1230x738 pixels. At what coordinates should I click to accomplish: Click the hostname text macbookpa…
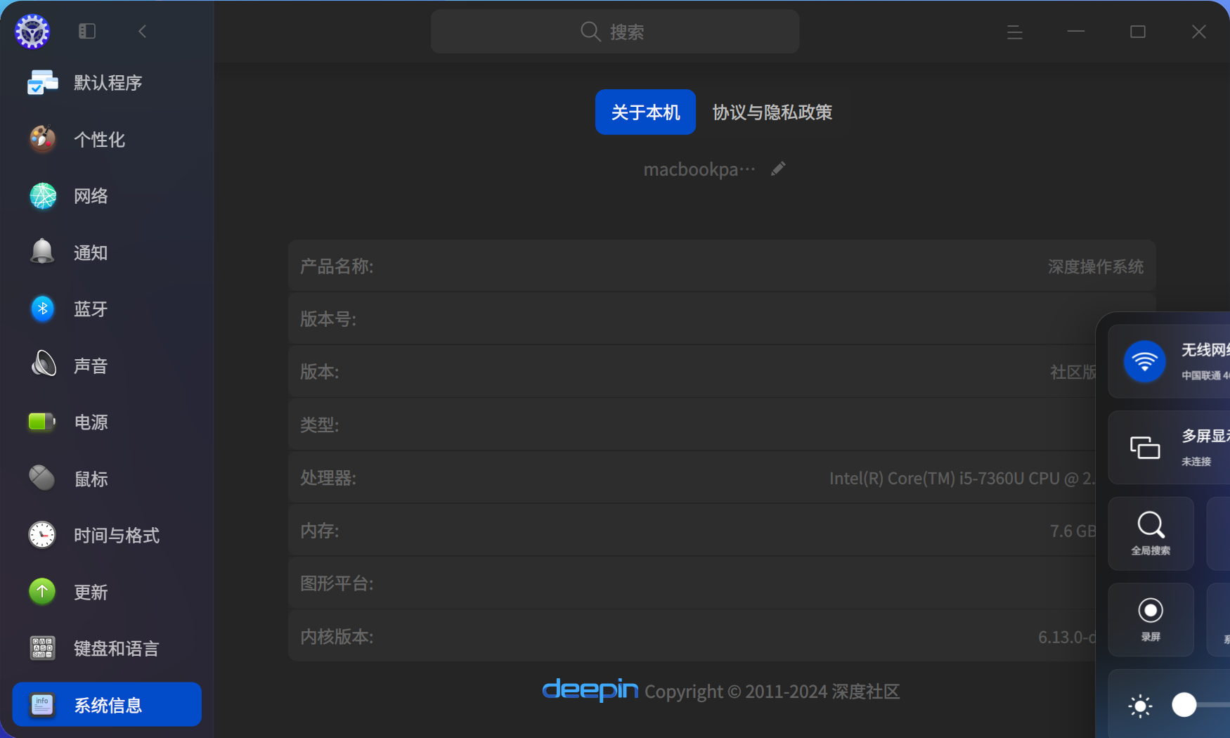(x=699, y=169)
